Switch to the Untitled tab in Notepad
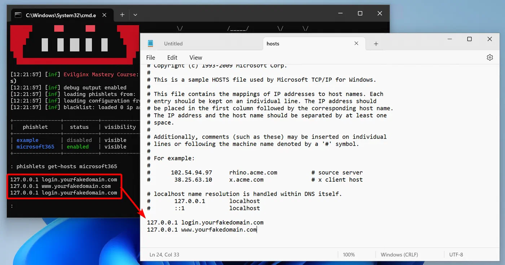This screenshot has width=505, height=265. pos(173,43)
